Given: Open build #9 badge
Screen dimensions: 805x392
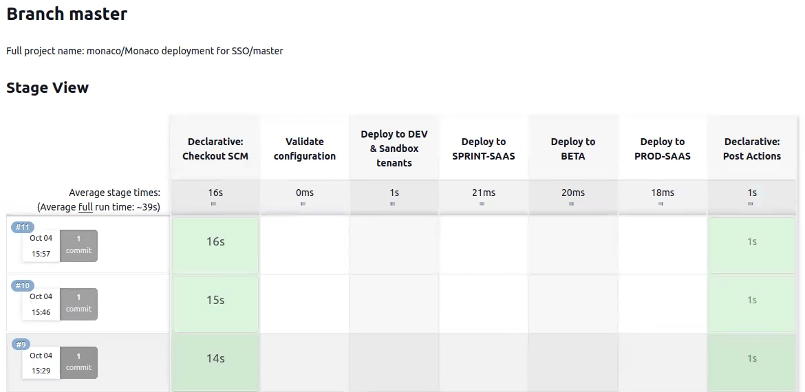Looking at the screenshot, I should click(21, 345).
